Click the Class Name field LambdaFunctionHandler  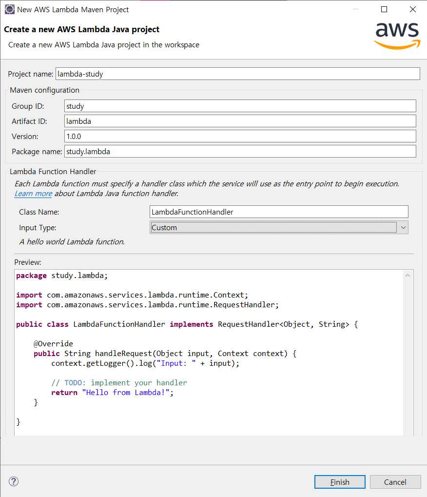pos(279,212)
